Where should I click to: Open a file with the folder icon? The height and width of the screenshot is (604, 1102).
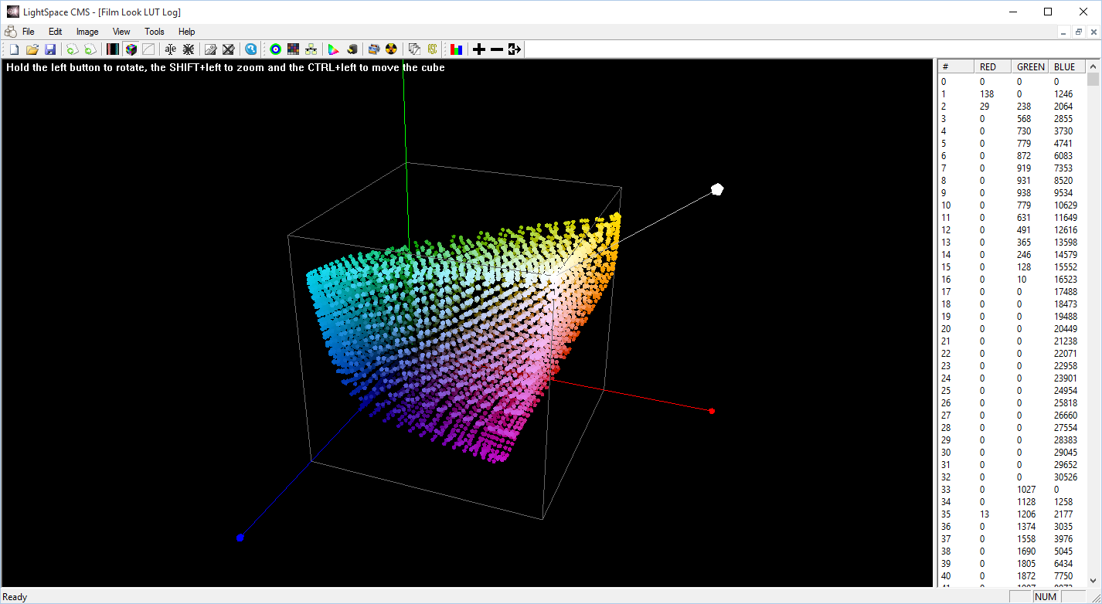coord(32,49)
